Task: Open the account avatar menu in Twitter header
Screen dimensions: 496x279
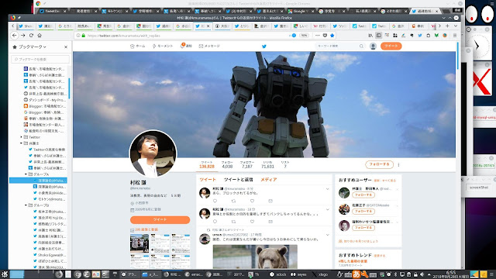Action: (373, 46)
